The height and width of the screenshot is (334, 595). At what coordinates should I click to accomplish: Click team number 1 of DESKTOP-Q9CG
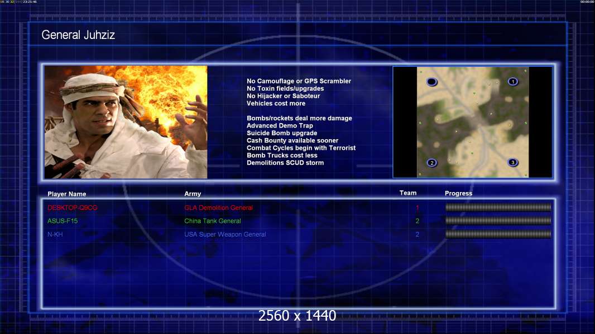pyautogui.click(x=418, y=208)
